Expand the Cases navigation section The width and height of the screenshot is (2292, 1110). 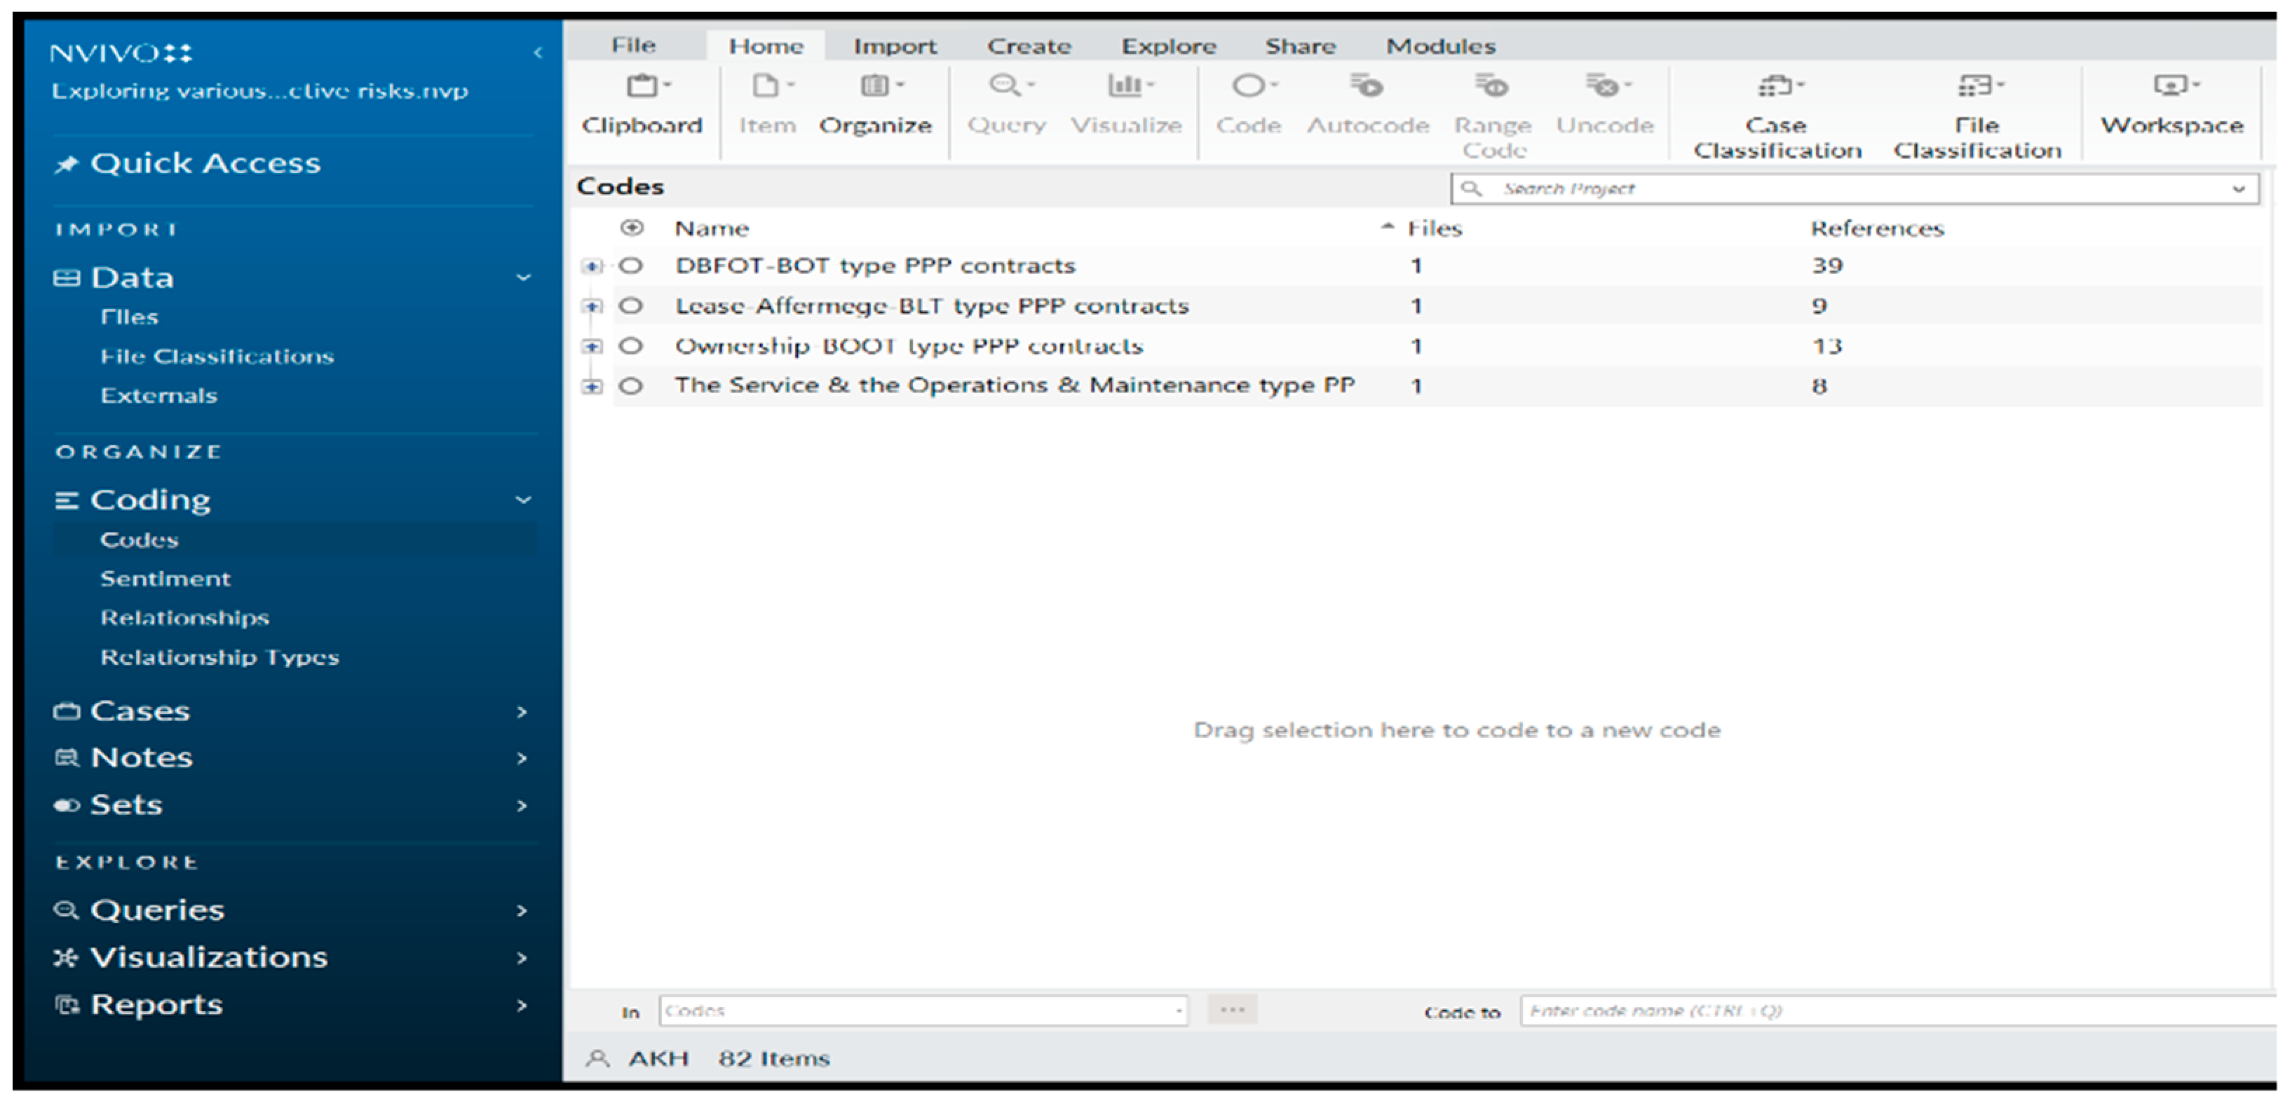tap(522, 711)
